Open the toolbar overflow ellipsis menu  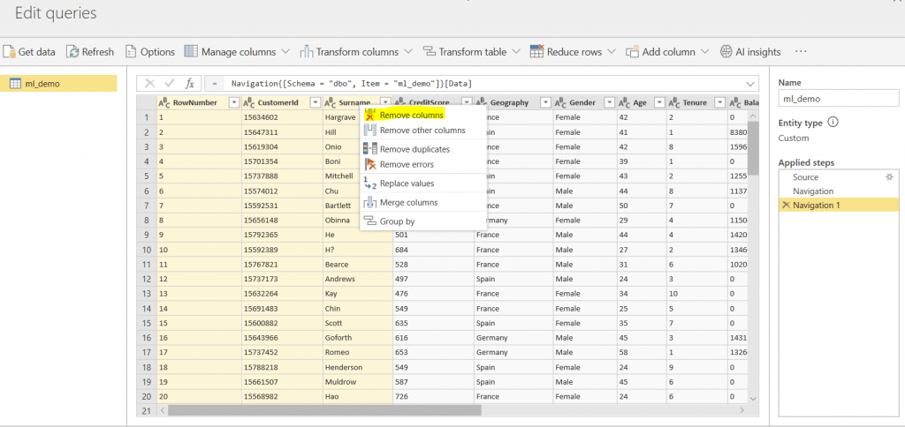coord(801,52)
